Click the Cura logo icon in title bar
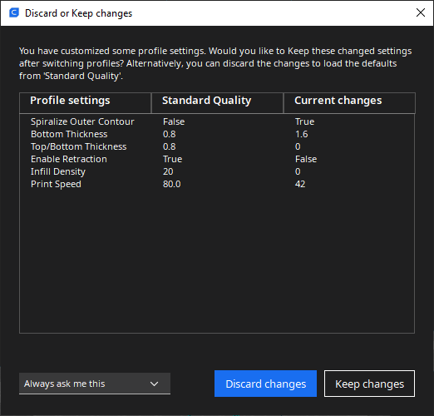Screen dimensions: 434x416 coord(14,12)
